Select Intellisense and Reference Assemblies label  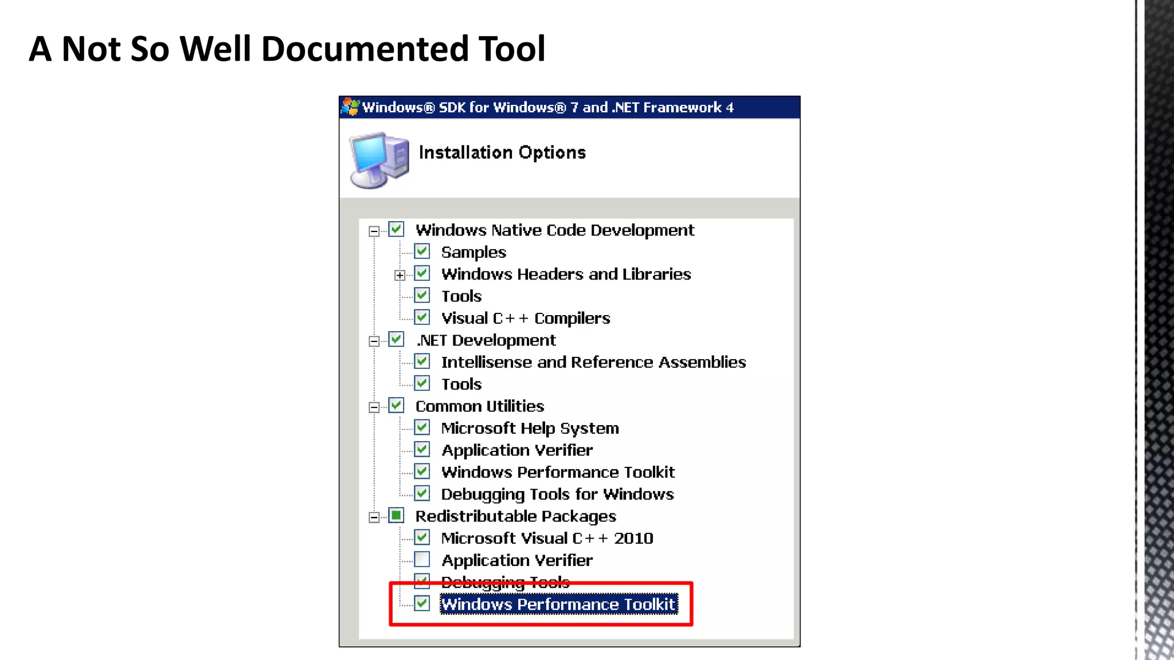[x=593, y=362]
